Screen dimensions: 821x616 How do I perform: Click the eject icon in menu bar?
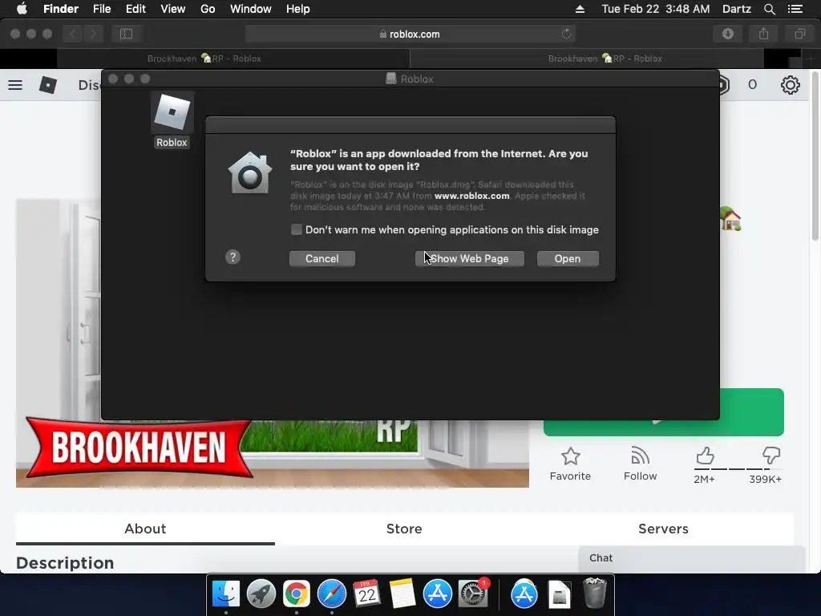click(580, 9)
